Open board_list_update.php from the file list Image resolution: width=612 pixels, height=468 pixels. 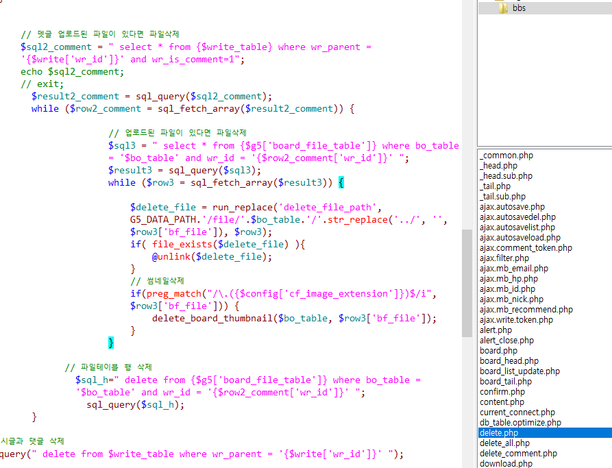click(519, 371)
